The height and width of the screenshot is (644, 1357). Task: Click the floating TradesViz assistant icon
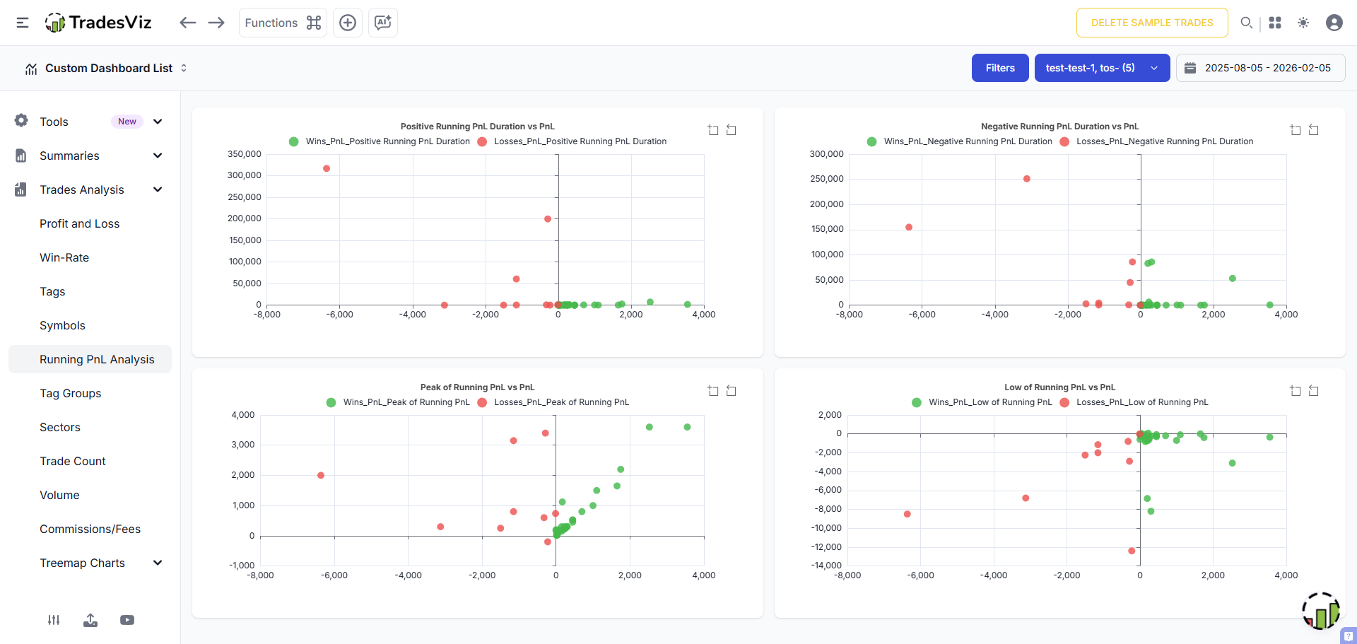(x=1321, y=611)
